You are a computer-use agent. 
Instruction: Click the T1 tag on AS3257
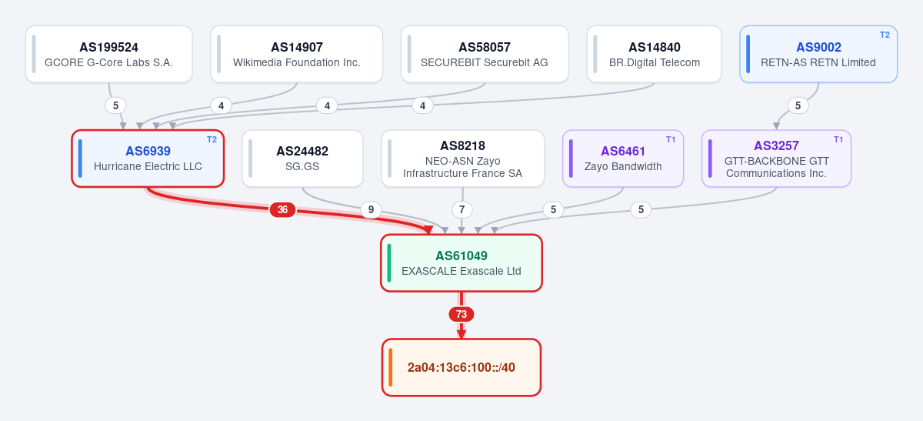[838, 139]
